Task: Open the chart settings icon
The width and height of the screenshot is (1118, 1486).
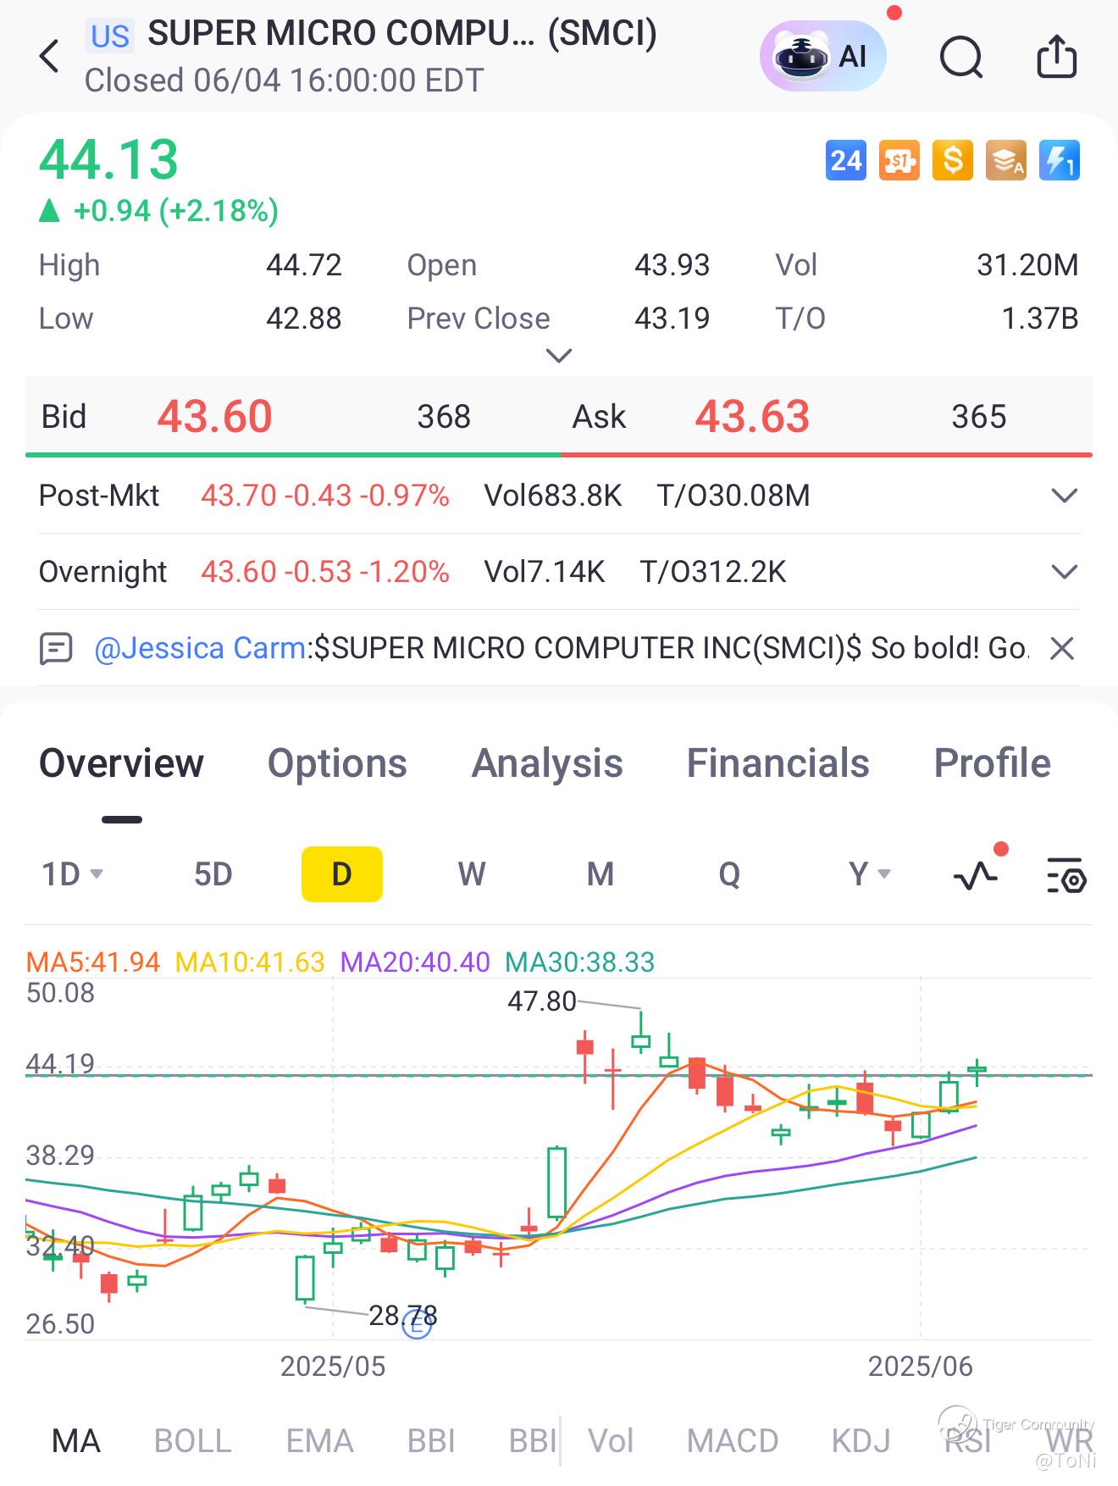Action: (1066, 874)
